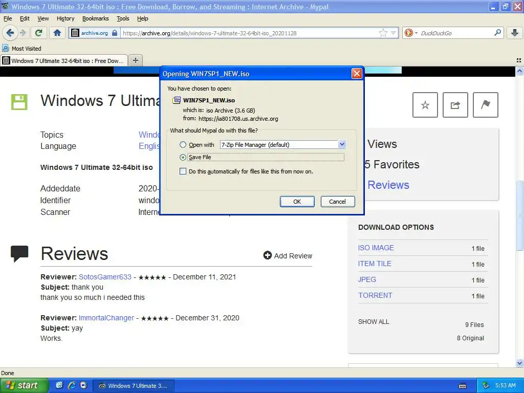Click the system tray network icon
The width and height of the screenshot is (524, 393).
[486, 386]
